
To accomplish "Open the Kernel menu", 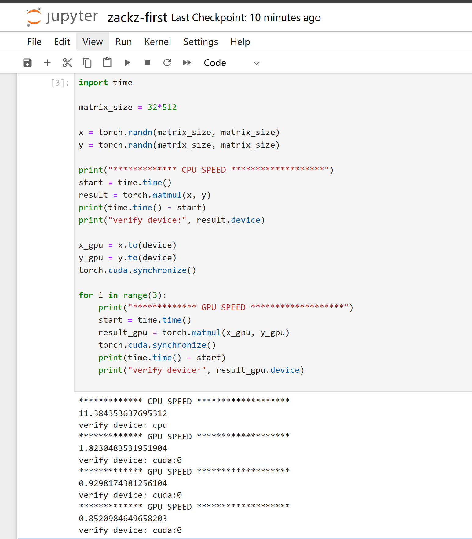I will [158, 42].
